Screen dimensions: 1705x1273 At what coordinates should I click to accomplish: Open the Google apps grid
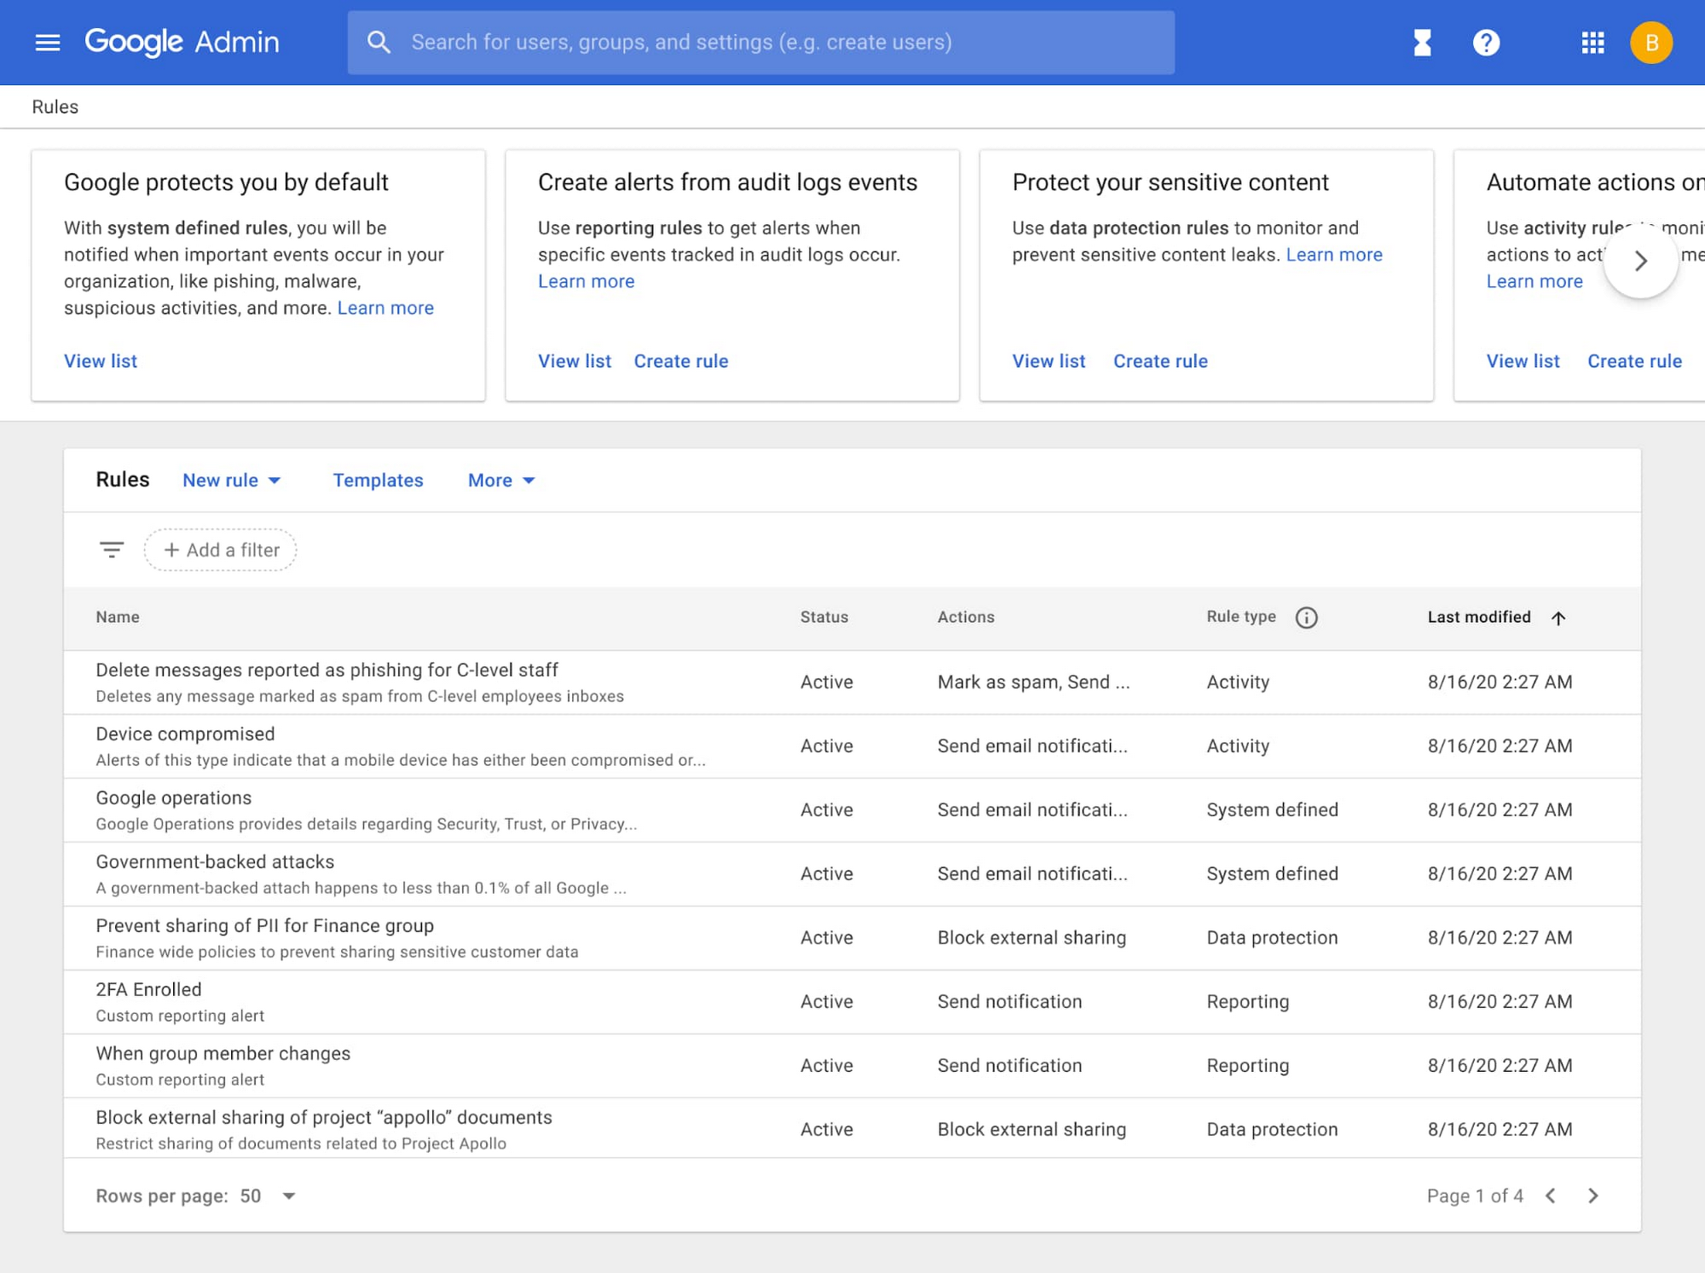1592,42
